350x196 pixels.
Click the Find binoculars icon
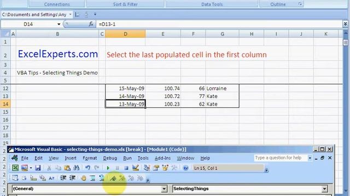point(77,168)
